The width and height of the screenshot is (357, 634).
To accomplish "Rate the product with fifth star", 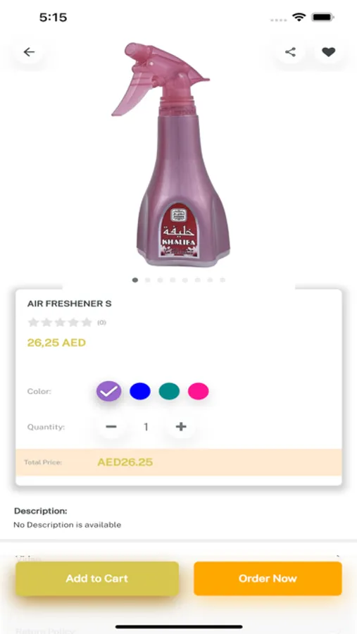I will coord(87,322).
